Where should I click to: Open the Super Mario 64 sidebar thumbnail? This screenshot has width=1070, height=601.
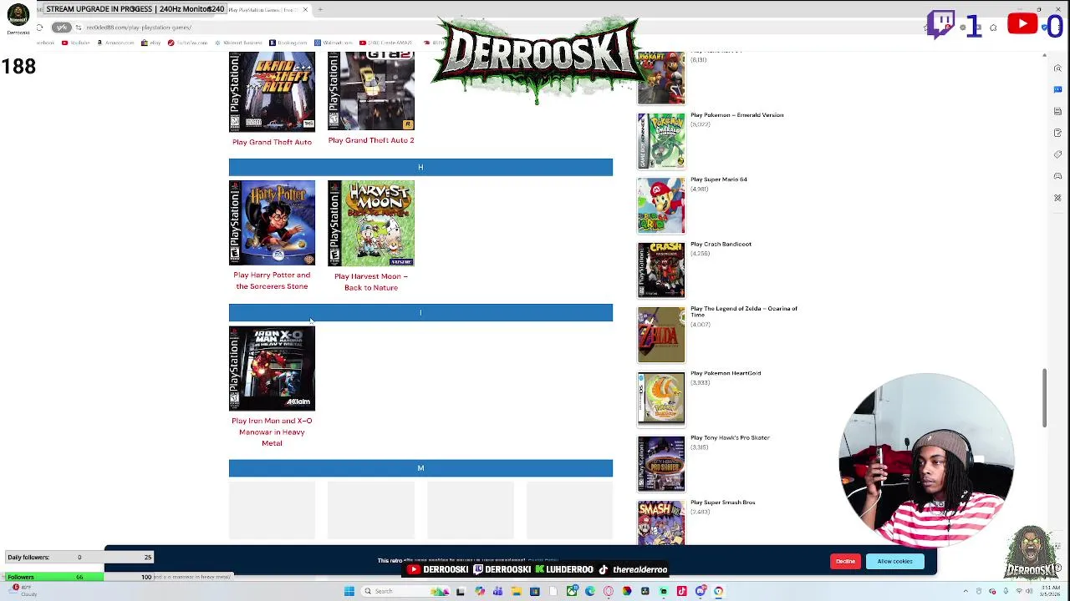(x=661, y=205)
